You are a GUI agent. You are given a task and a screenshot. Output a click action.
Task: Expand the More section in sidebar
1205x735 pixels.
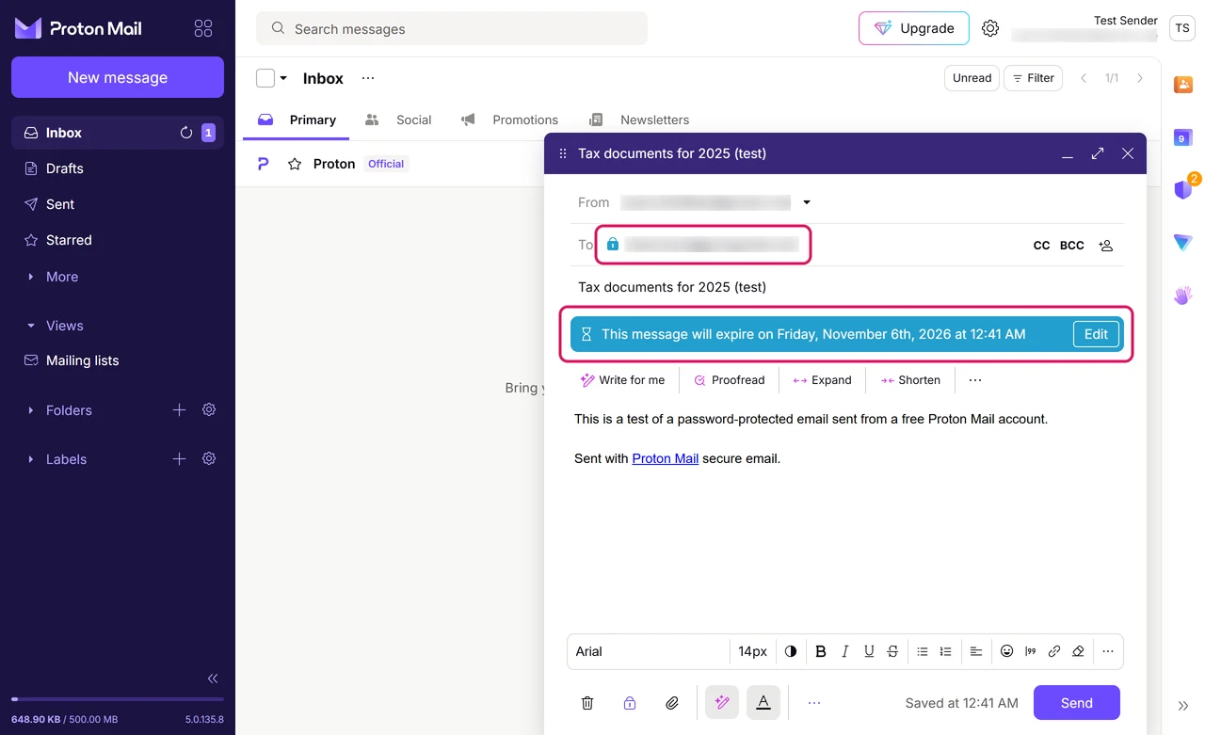(x=62, y=277)
